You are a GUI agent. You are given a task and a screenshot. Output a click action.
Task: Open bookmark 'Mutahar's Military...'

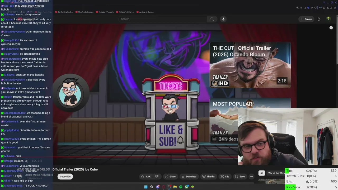tap(125, 12)
